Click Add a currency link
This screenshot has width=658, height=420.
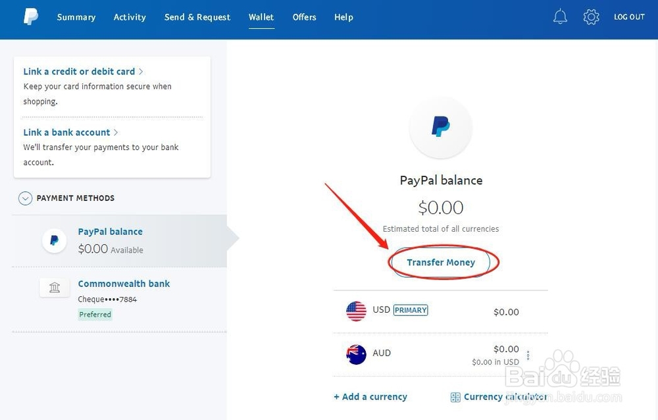click(370, 397)
